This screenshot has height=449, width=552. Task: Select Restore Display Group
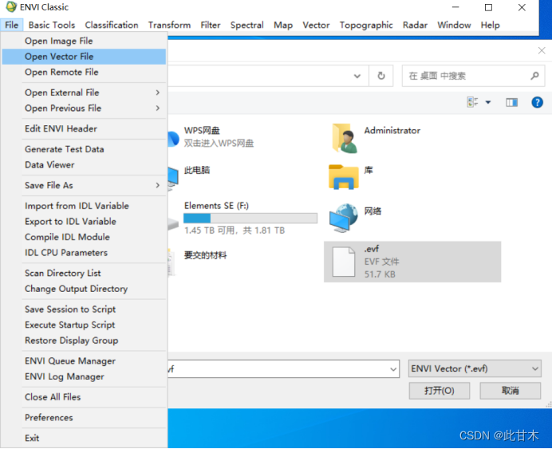pos(84,341)
